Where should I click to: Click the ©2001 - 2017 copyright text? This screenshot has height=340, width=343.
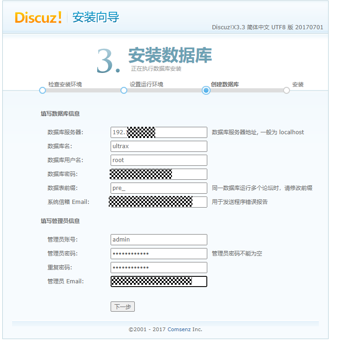point(147,329)
